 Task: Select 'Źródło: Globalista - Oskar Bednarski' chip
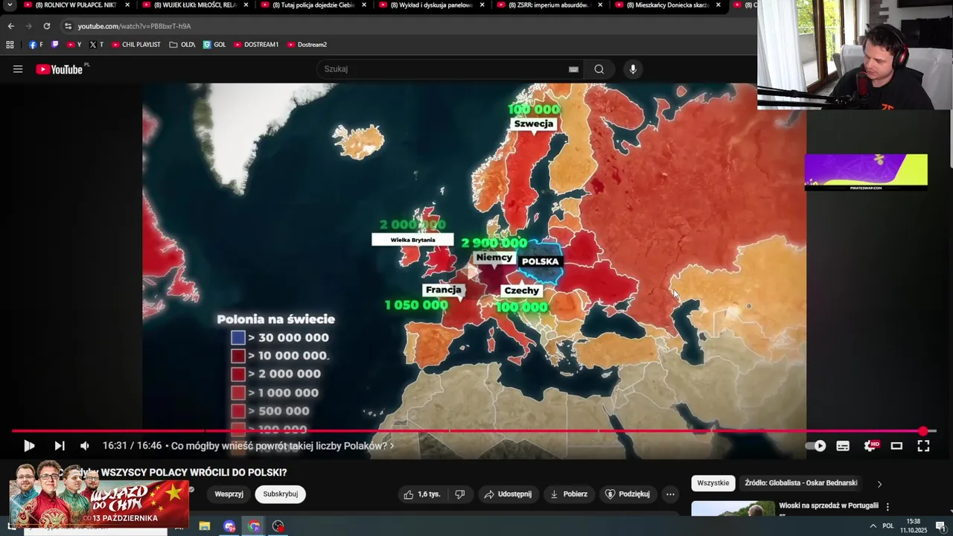tap(801, 483)
